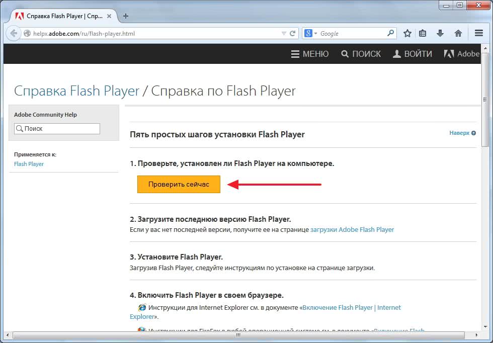This screenshot has height=343, width=493.
Task: Open a new tab with plus button
Action: pyautogui.click(x=125, y=16)
